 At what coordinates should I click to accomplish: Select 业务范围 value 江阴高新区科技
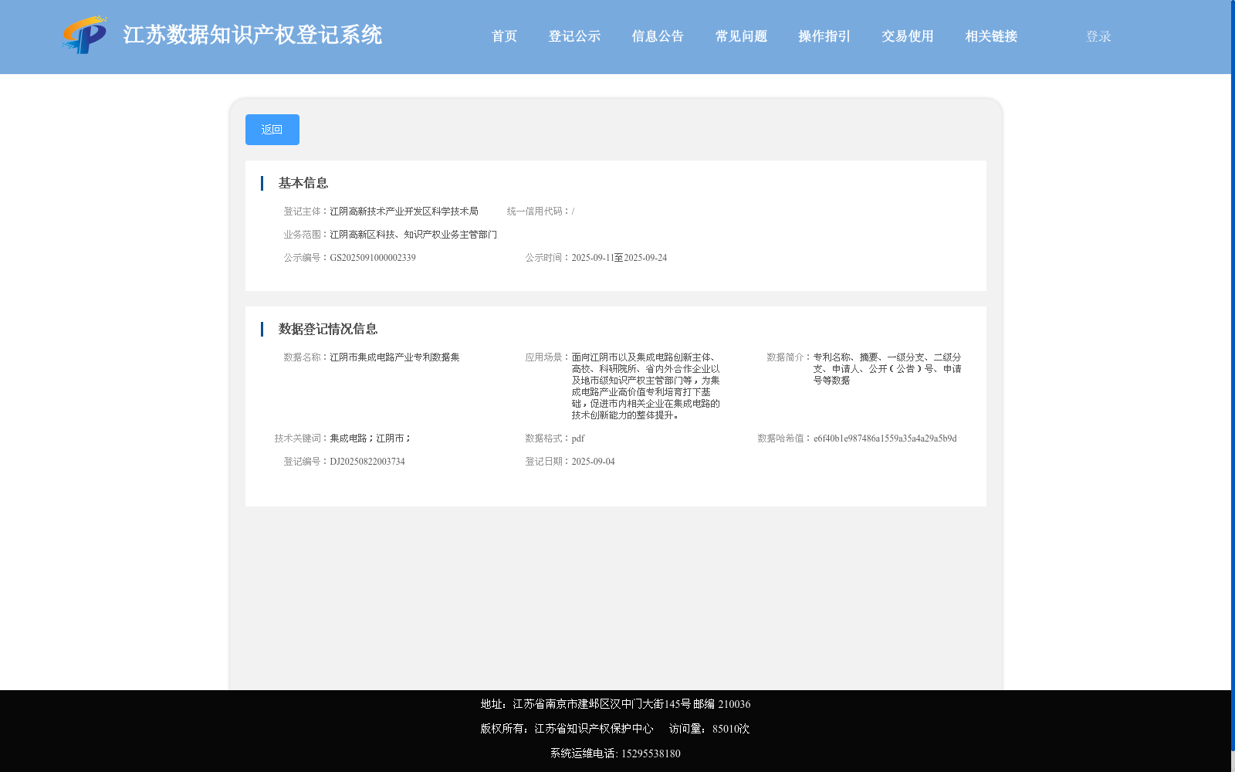[414, 235]
